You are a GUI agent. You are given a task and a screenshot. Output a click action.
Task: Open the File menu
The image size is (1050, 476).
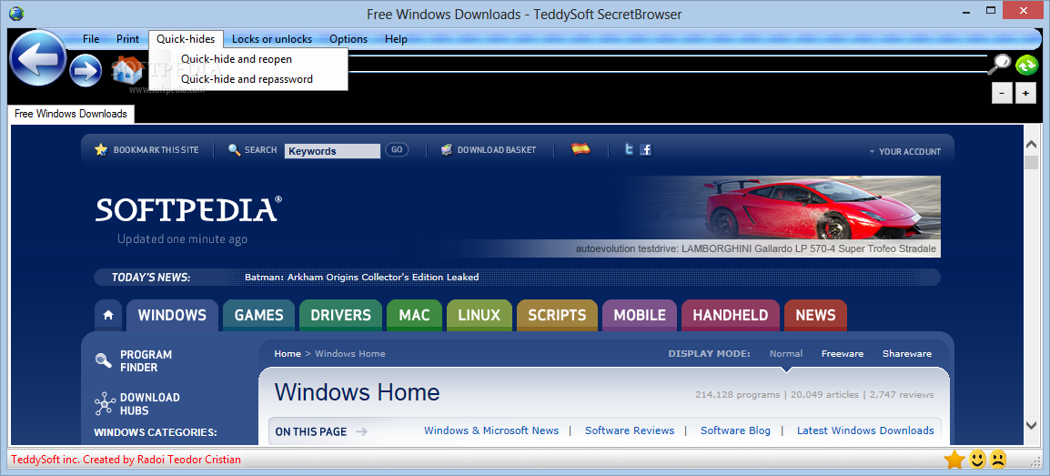tap(91, 39)
